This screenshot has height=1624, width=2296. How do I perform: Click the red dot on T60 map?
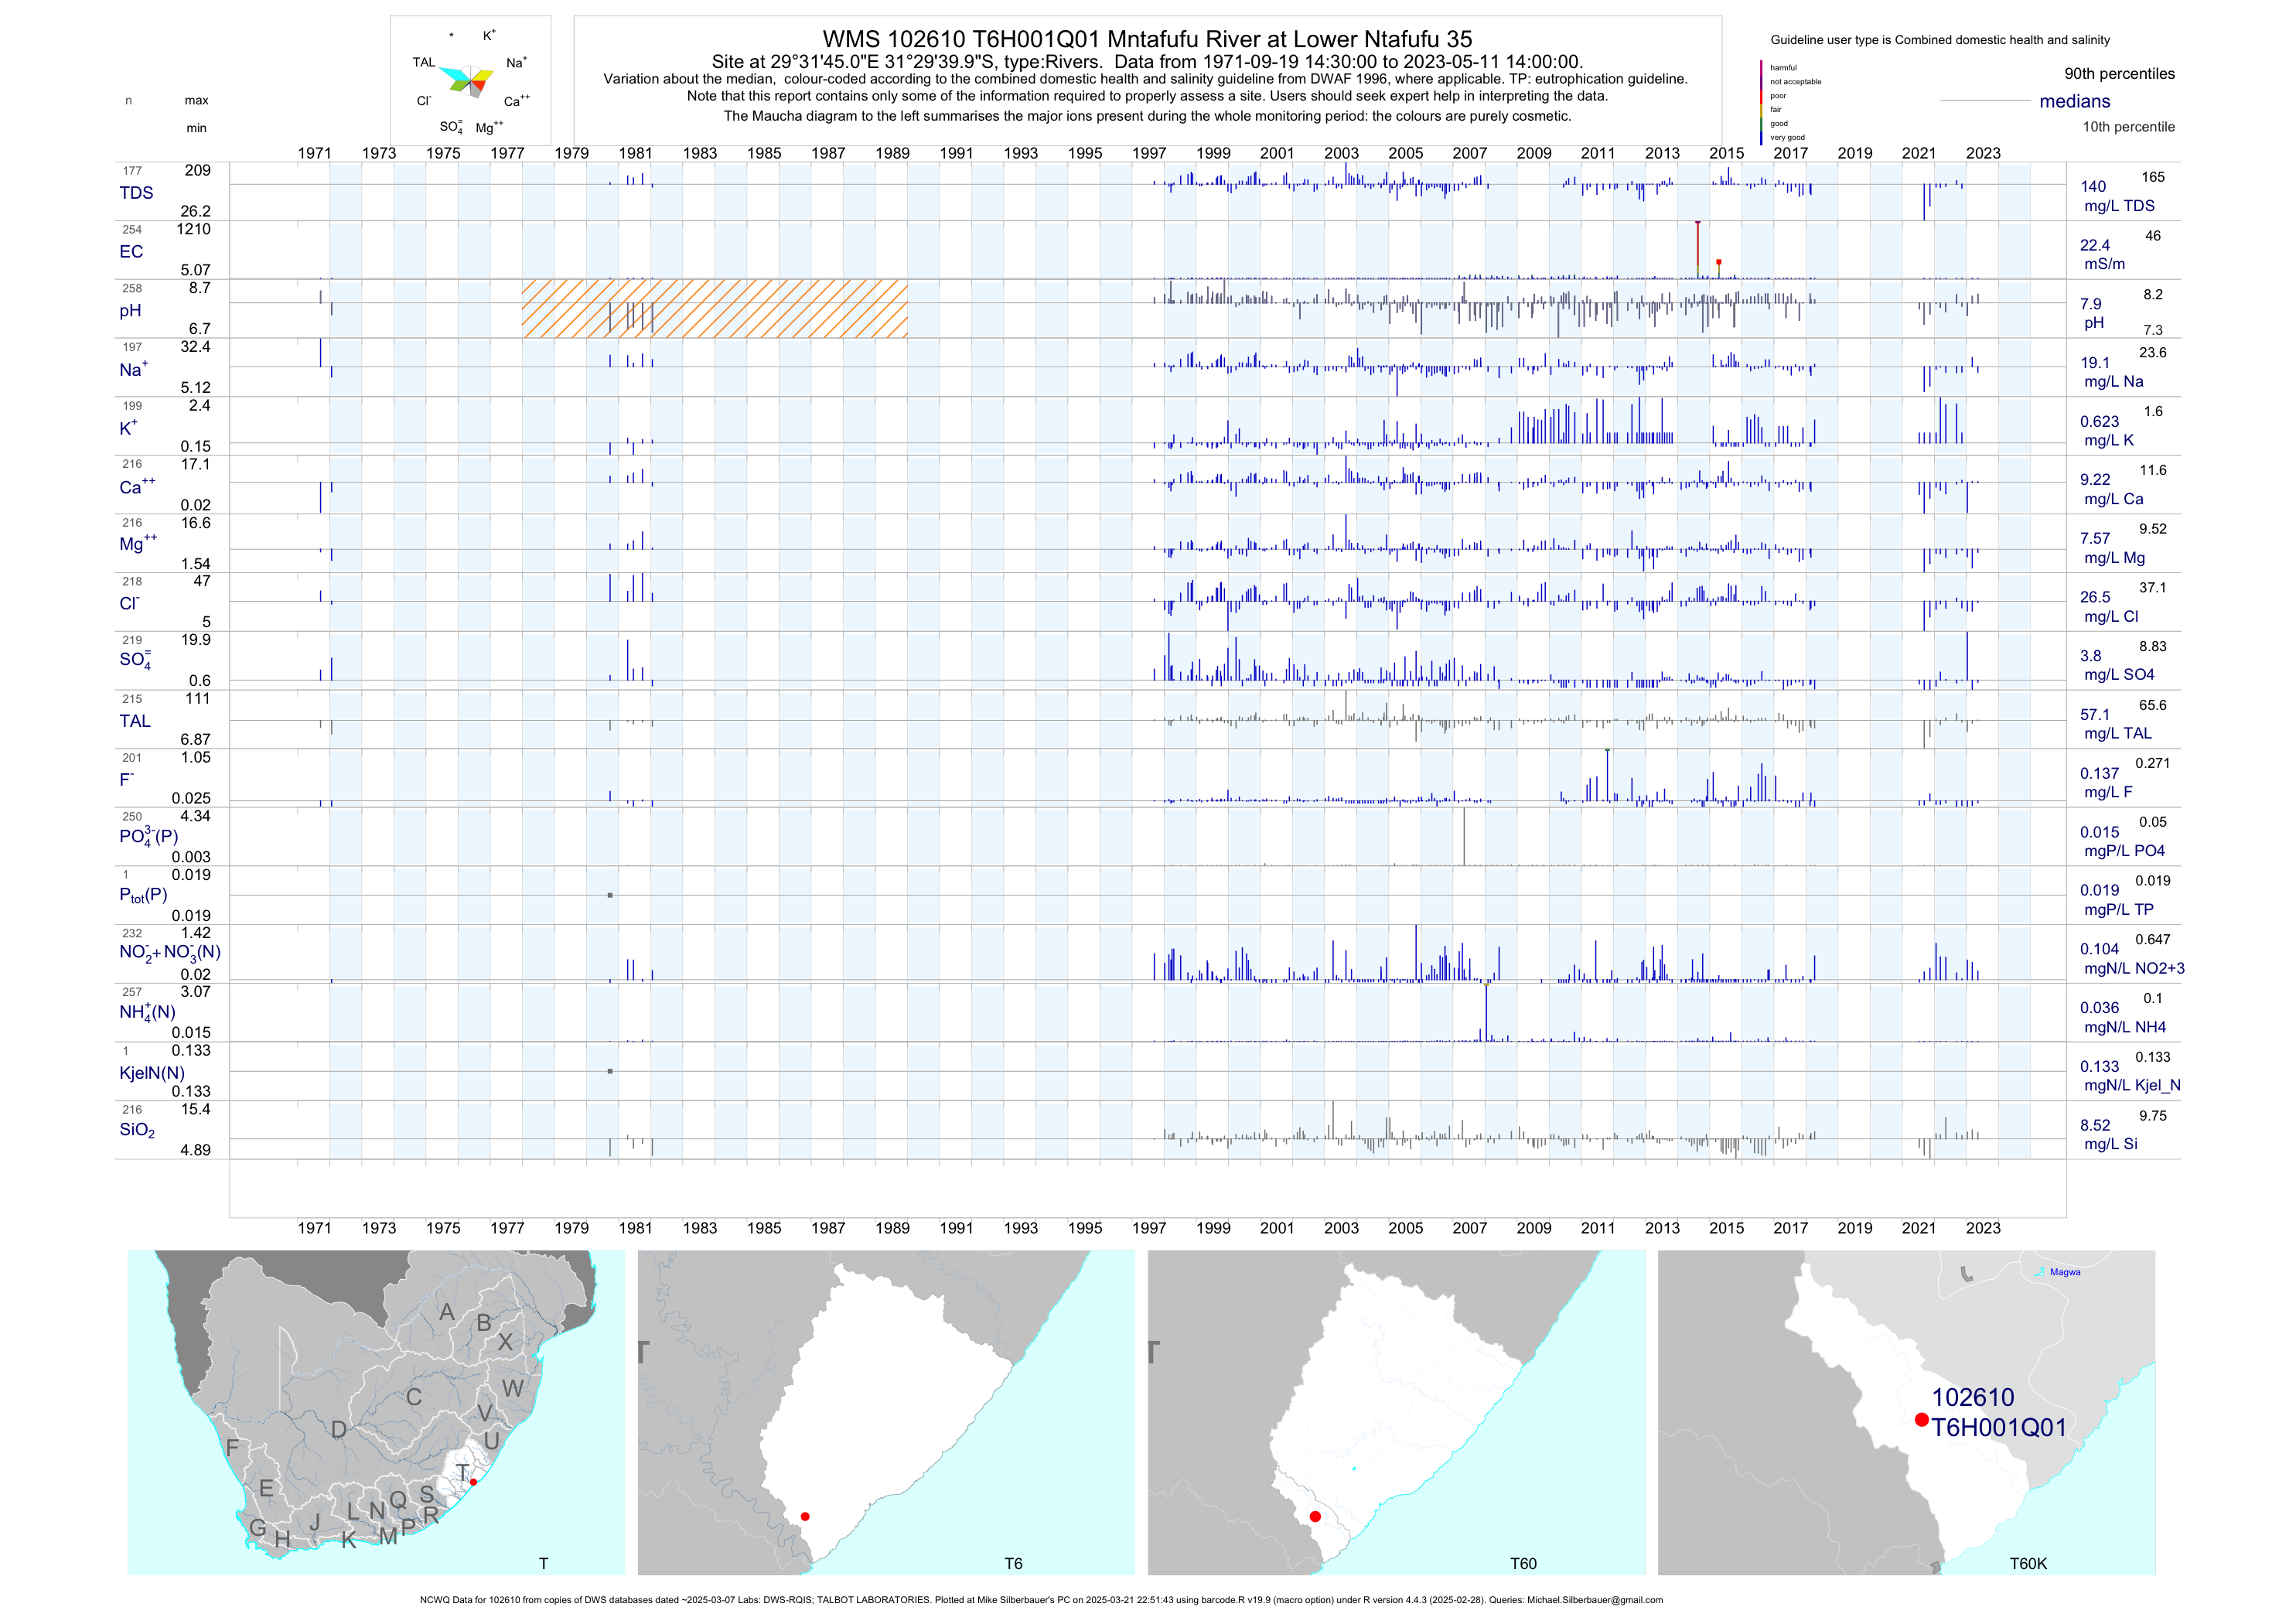point(1315,1516)
